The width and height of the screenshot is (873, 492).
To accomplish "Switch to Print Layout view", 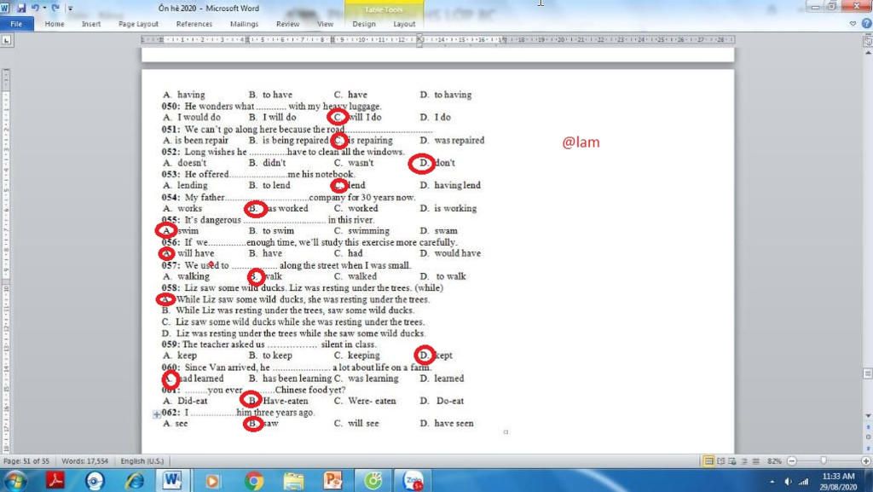I will tap(708, 461).
